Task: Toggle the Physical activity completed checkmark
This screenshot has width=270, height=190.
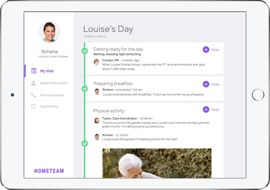Action: pos(85,144)
